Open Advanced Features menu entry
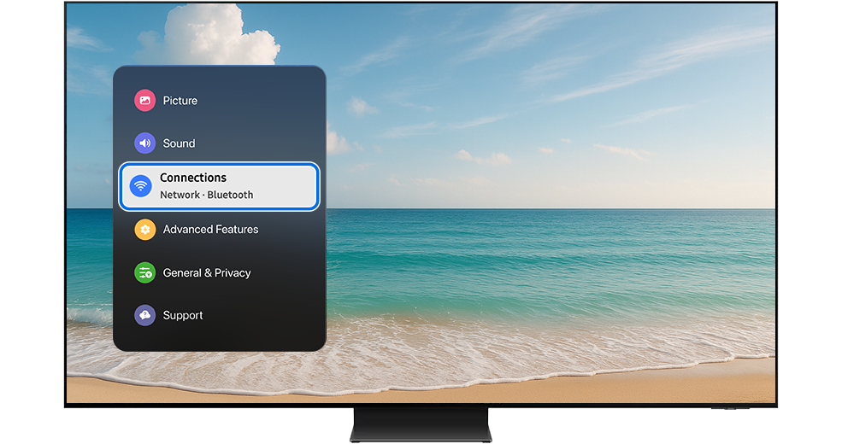This screenshot has width=842, height=444. (x=210, y=230)
